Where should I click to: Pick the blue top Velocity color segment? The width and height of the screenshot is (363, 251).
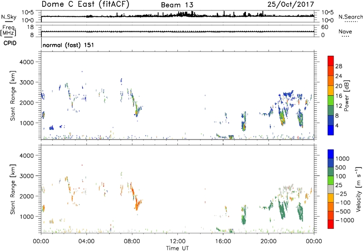[331, 154]
